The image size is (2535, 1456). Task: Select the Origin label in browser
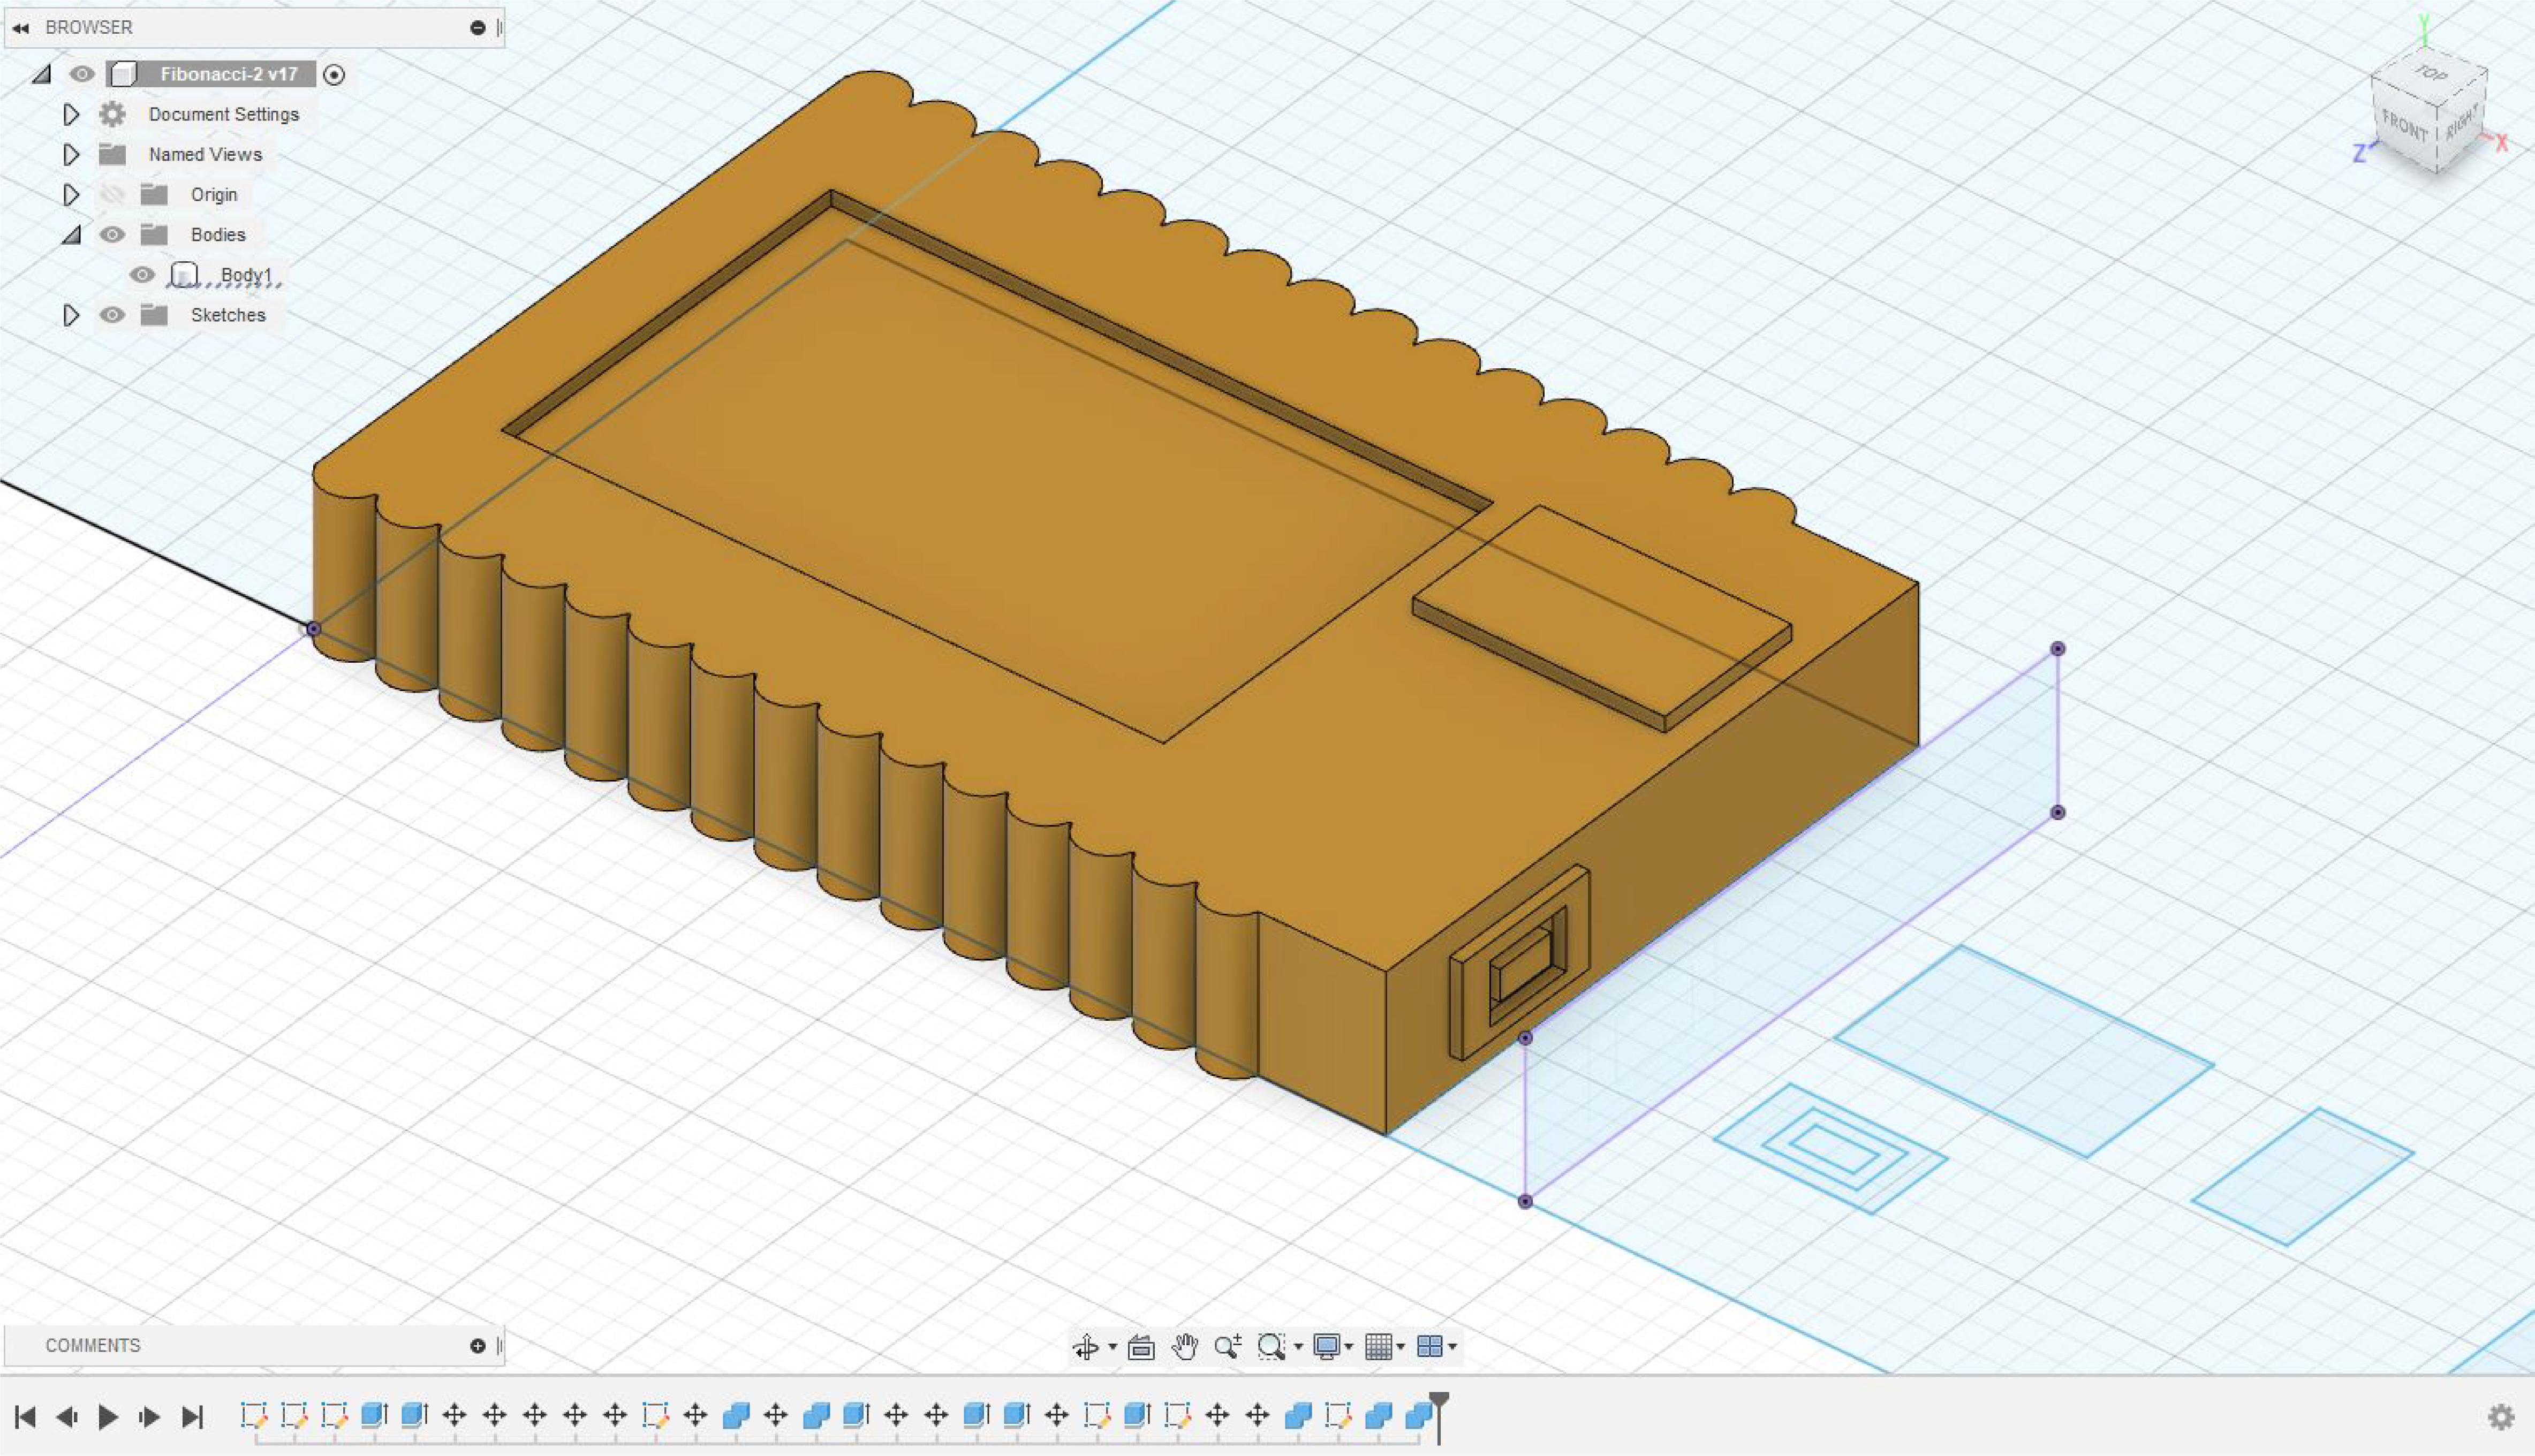click(x=214, y=195)
